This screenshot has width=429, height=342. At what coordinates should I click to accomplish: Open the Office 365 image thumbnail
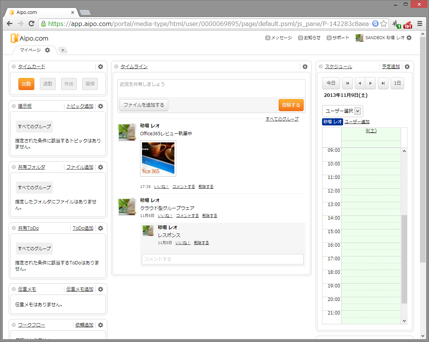(x=158, y=159)
